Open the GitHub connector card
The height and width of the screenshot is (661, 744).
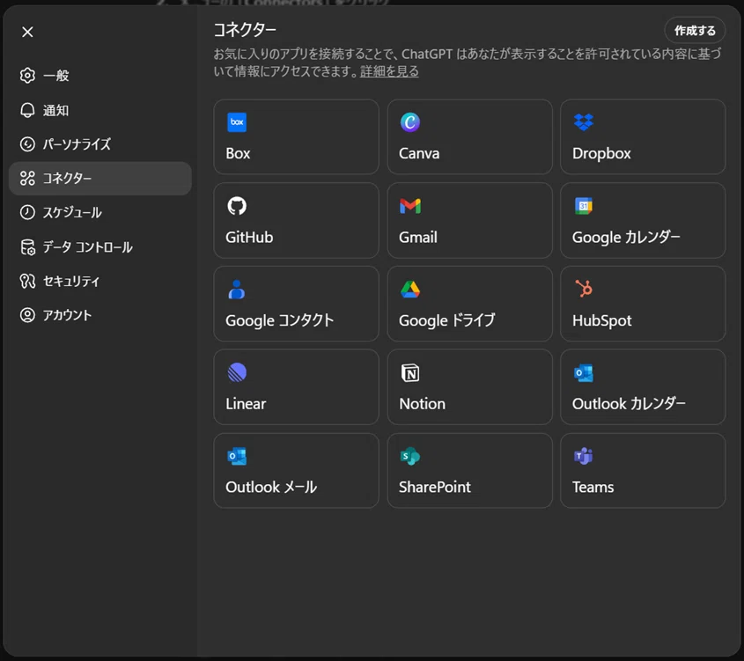pyautogui.click(x=296, y=220)
